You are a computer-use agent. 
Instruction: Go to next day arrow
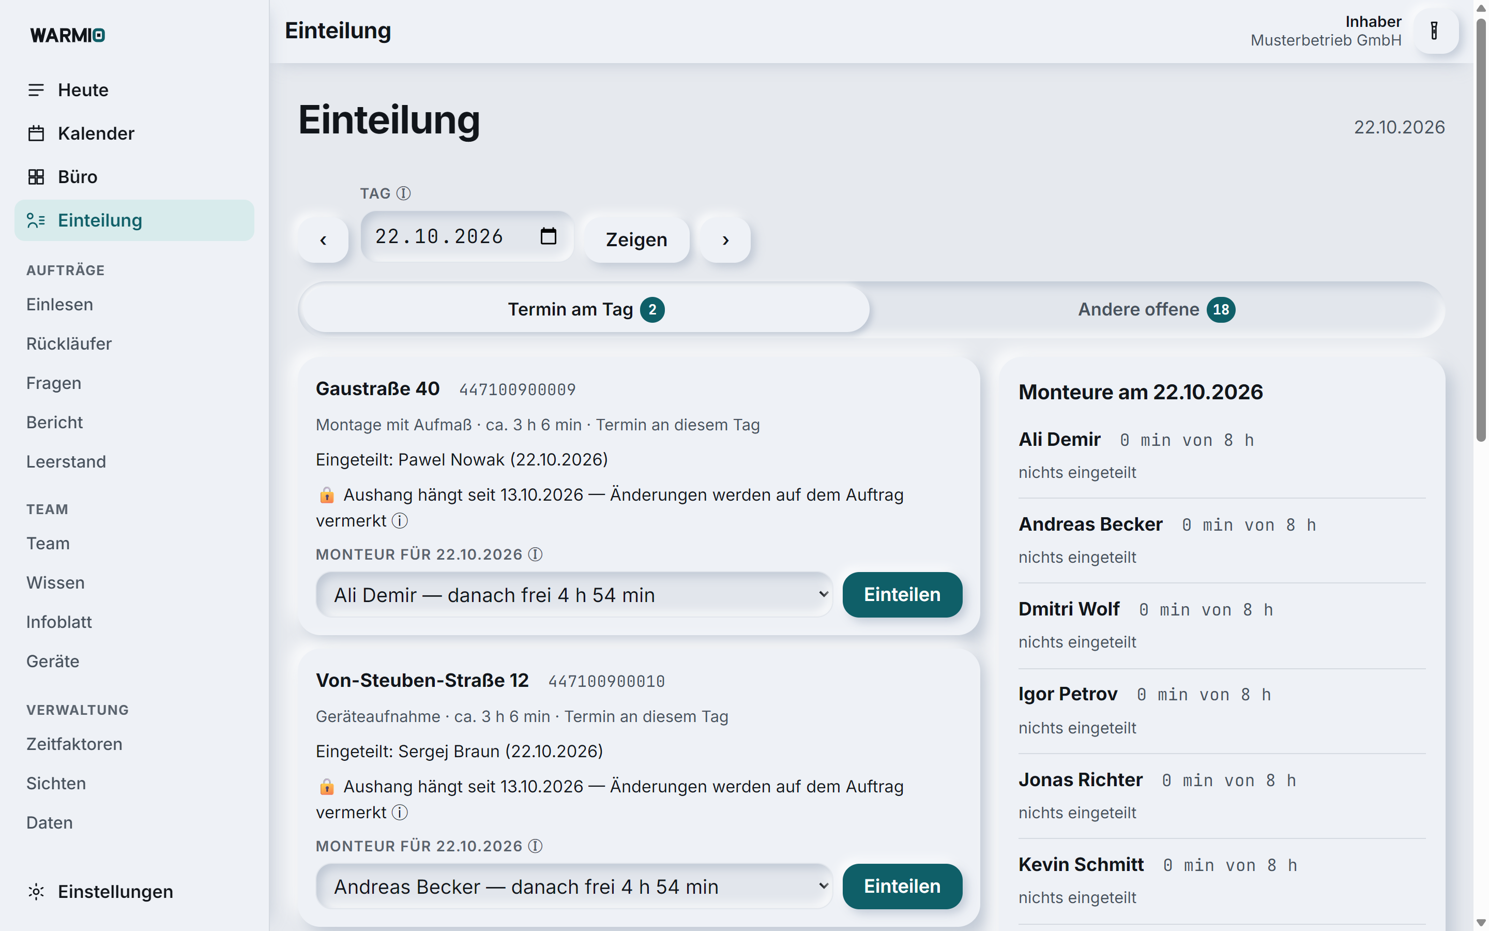(x=725, y=239)
